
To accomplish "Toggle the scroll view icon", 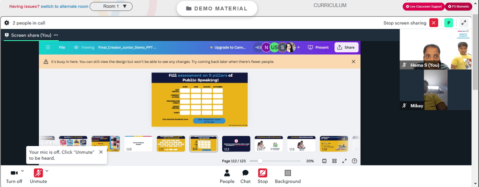I will (324, 161).
